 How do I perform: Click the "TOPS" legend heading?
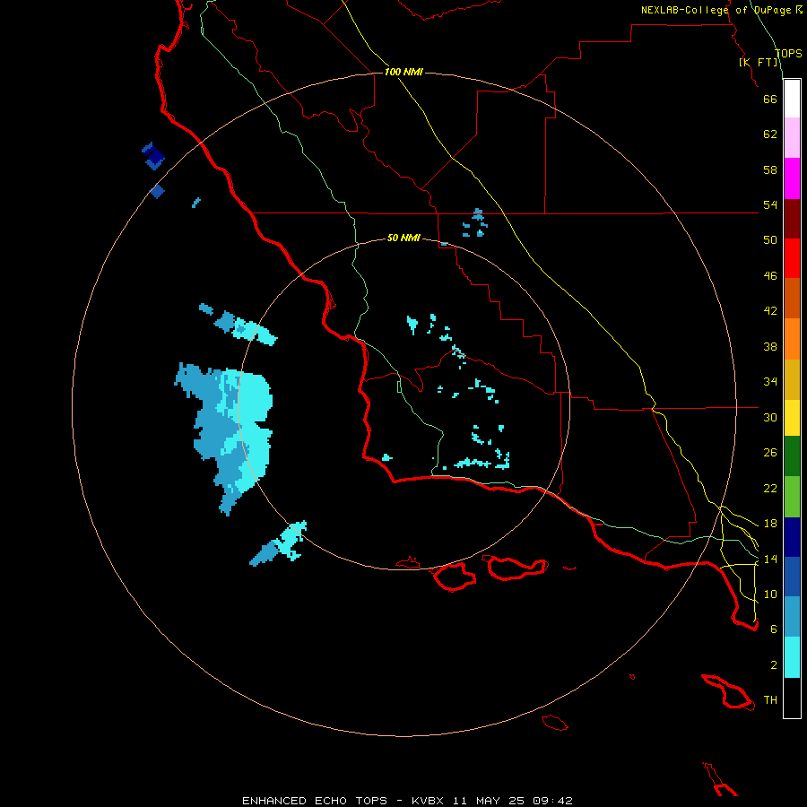[x=788, y=54]
